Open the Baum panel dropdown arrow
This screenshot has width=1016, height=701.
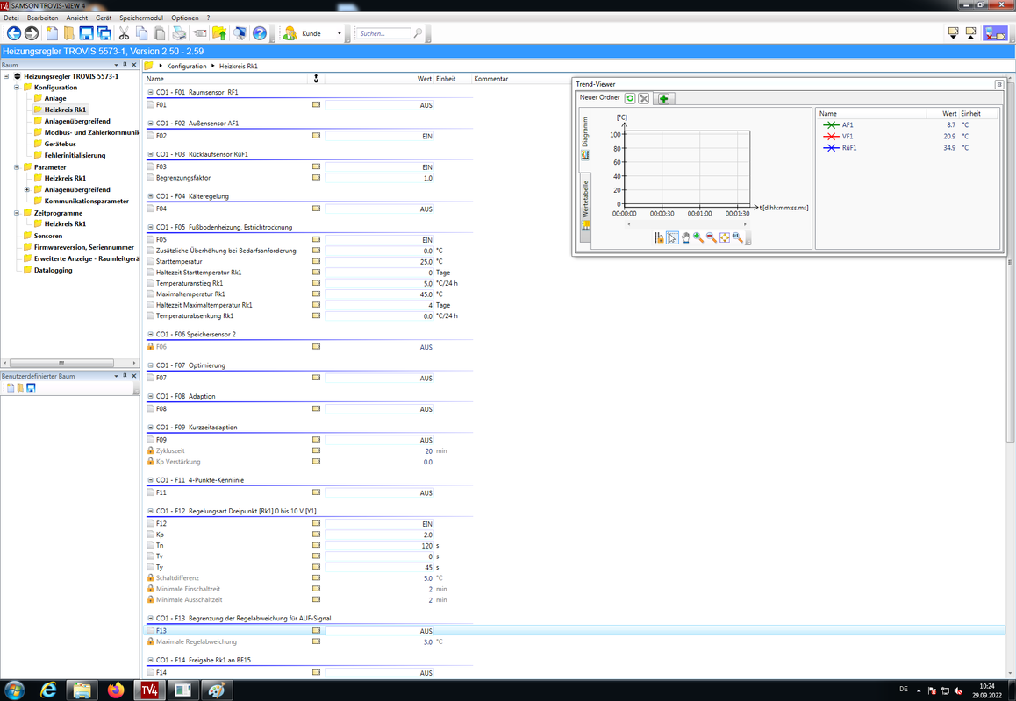tap(116, 65)
